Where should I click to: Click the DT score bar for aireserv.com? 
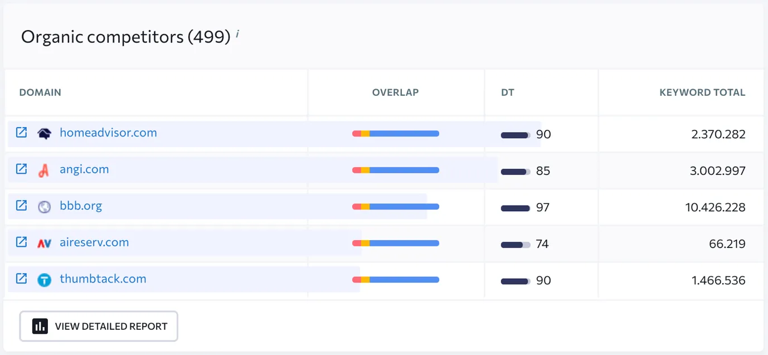515,244
